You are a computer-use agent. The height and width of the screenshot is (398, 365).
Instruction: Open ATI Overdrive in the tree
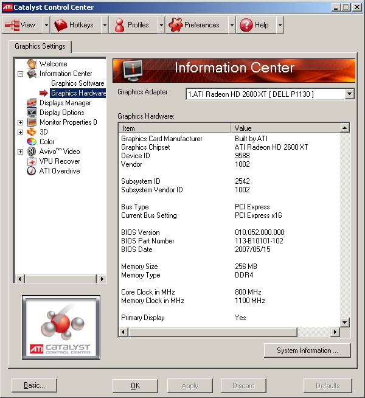click(60, 171)
